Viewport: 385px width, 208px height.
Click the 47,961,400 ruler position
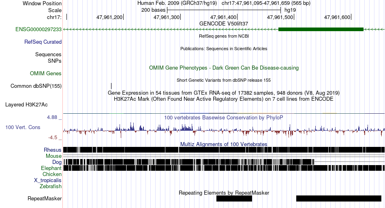tap(223, 17)
